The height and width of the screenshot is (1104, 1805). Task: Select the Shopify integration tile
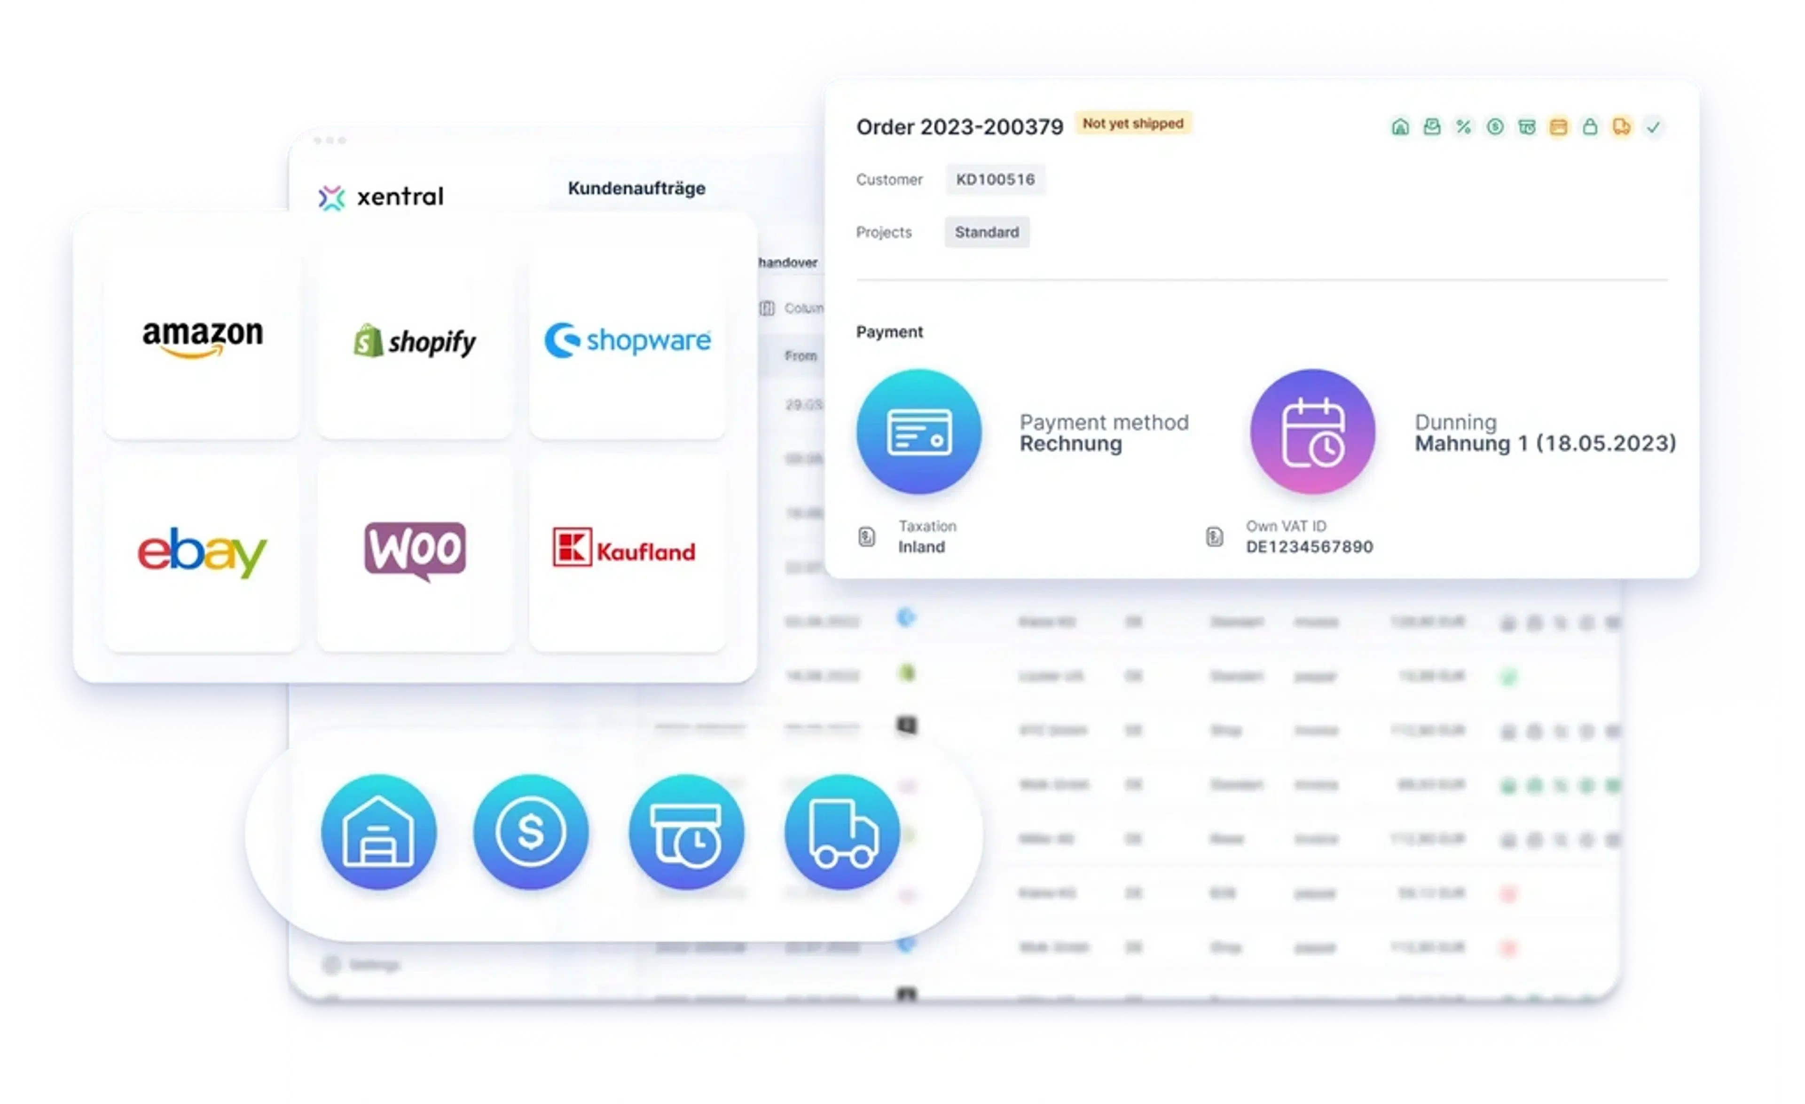tap(415, 340)
